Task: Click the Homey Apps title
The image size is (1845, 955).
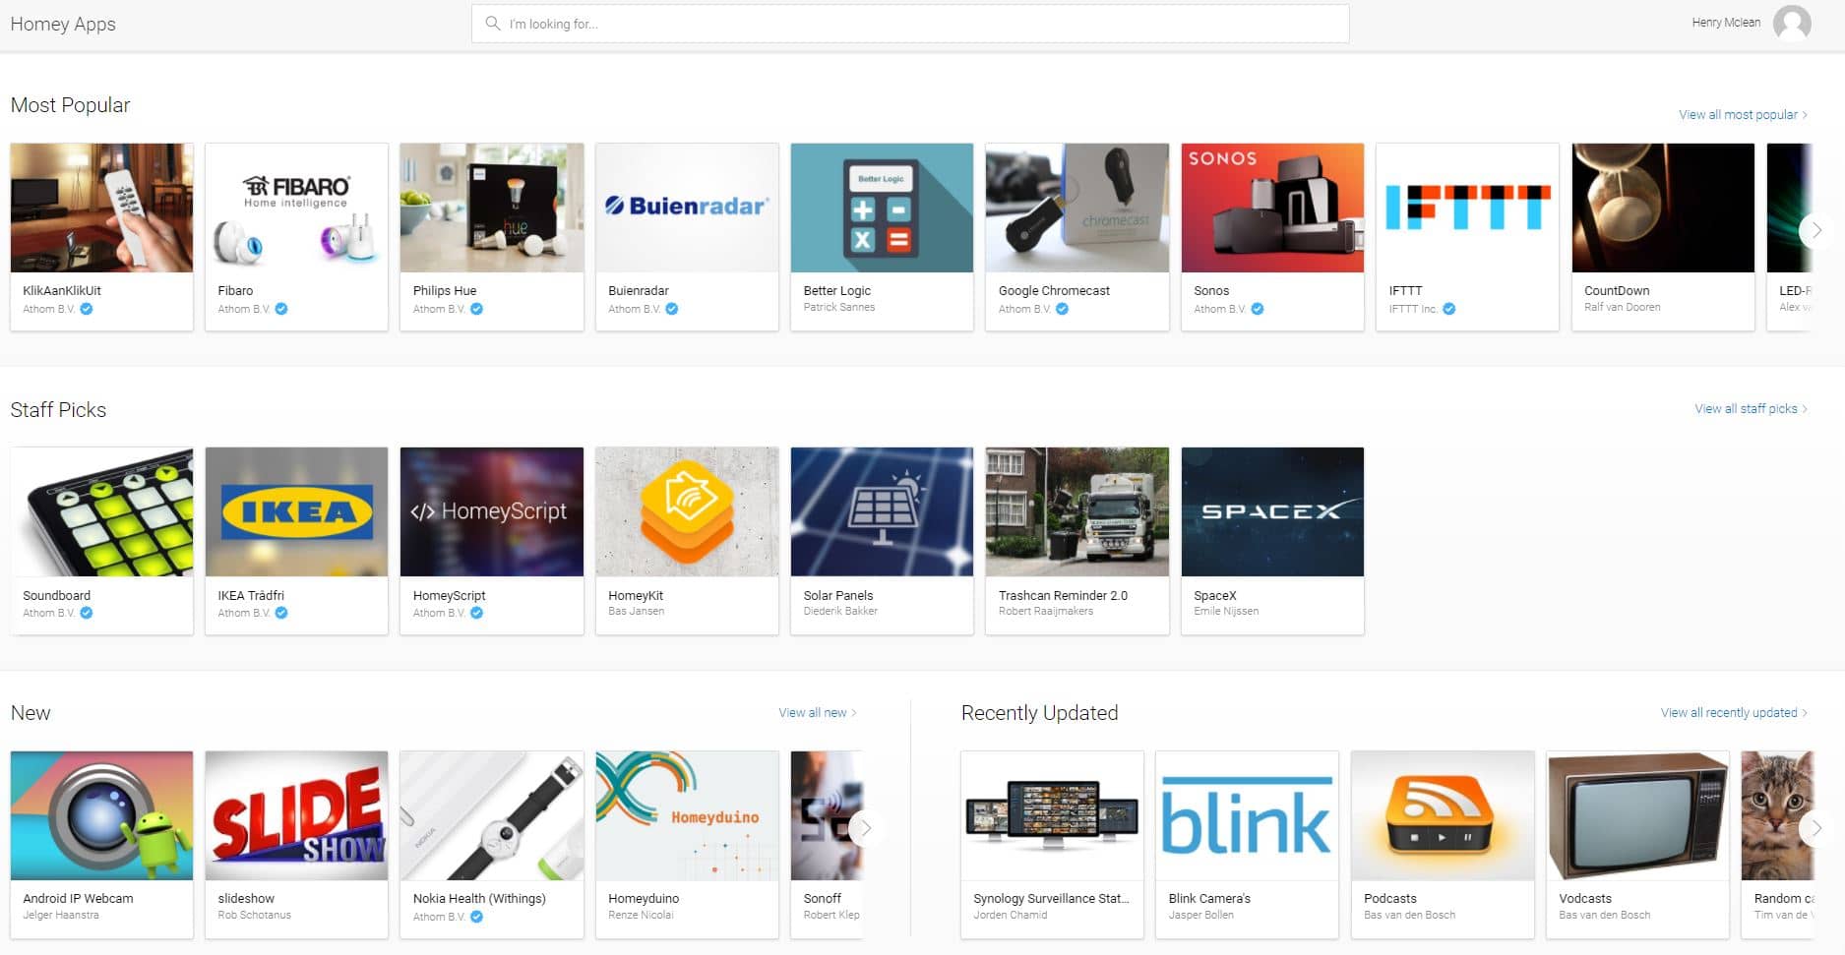Action: (63, 24)
